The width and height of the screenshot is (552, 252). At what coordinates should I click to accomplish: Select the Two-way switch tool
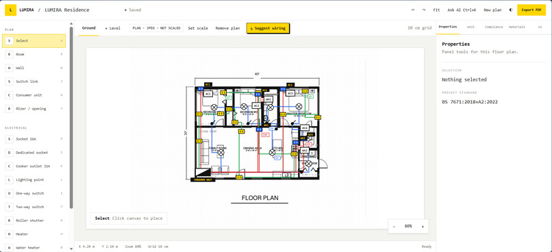pos(34,207)
